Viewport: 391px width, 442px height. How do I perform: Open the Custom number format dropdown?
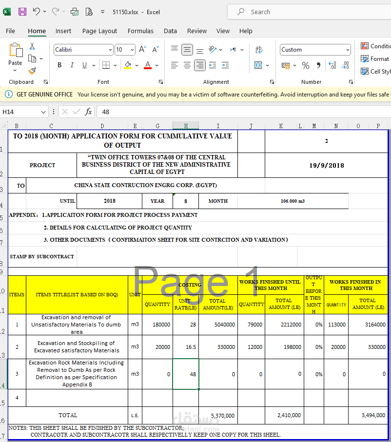pos(348,50)
